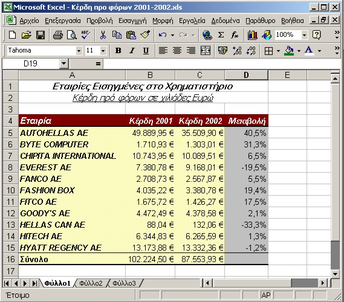Open fill color palette dropdown arrow
Screen dimensions: 344x302
point(299,51)
